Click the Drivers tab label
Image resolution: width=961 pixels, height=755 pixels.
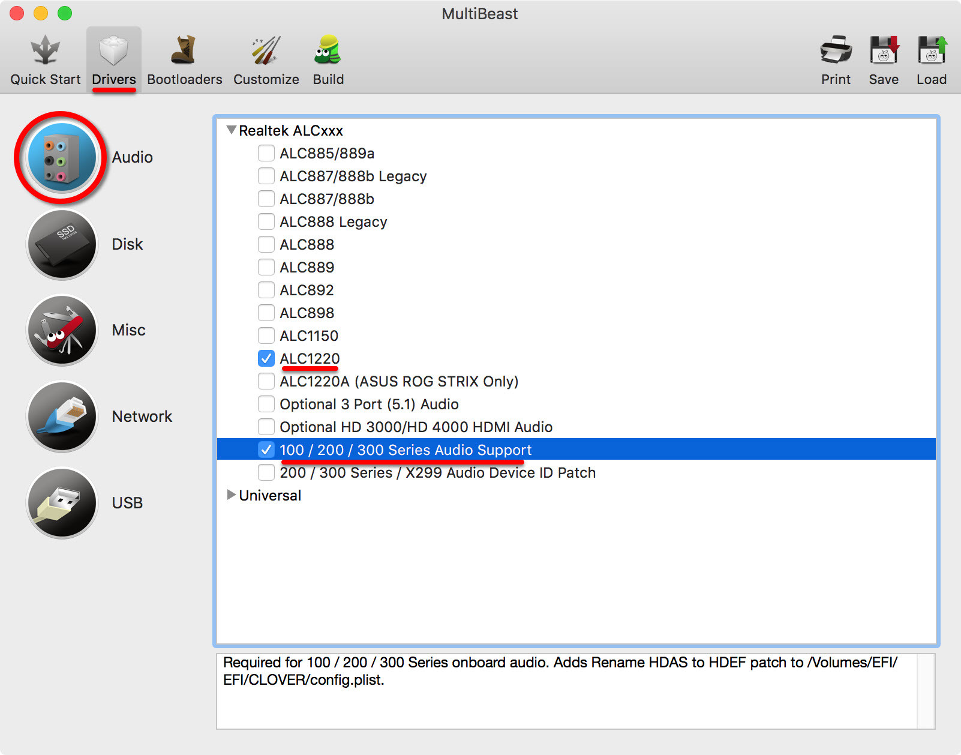[114, 79]
